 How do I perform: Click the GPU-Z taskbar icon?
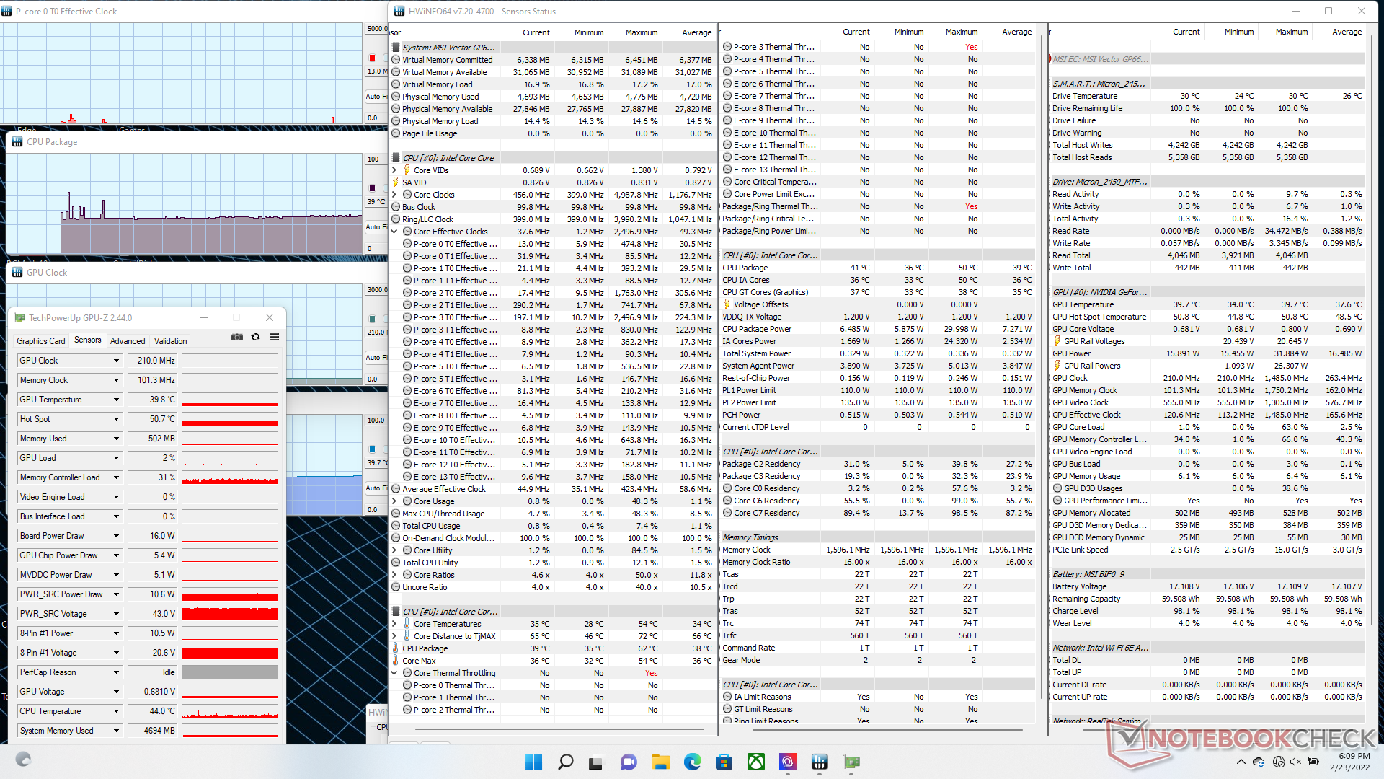point(851,762)
